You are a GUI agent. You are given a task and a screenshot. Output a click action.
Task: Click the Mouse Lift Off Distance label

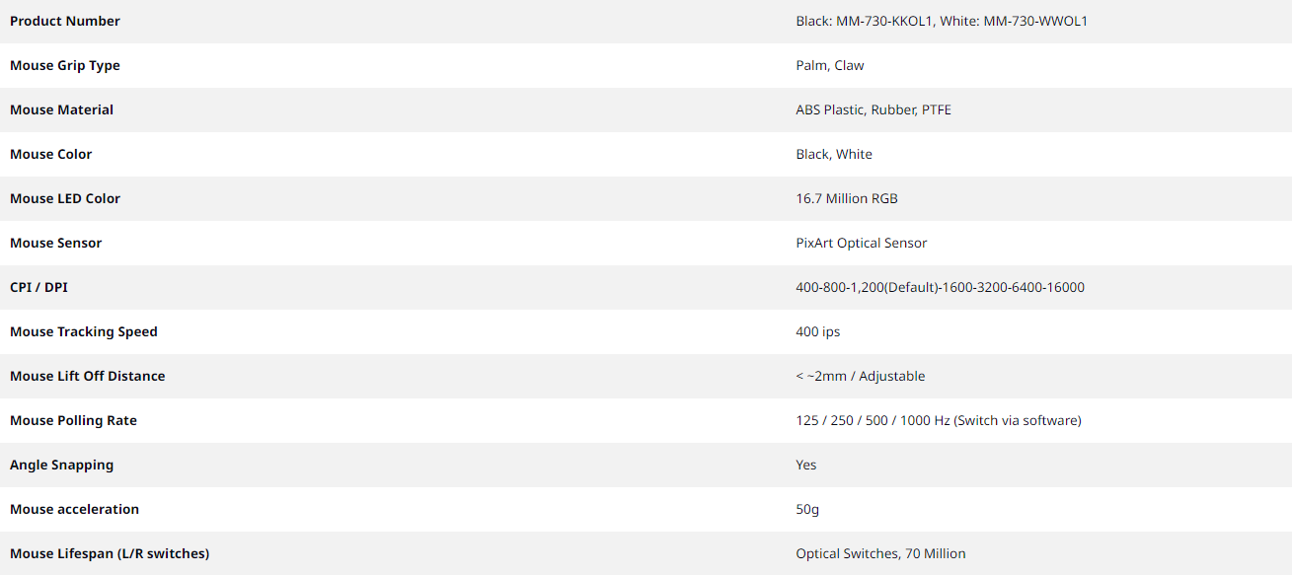click(x=88, y=376)
